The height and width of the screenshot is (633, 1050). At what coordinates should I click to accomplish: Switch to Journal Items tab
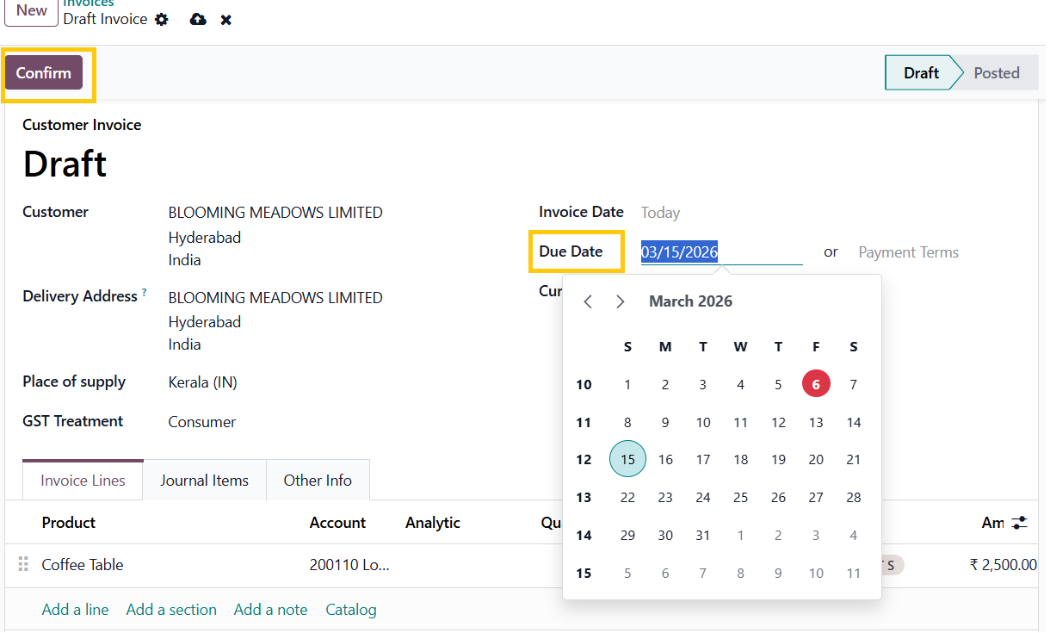(204, 481)
